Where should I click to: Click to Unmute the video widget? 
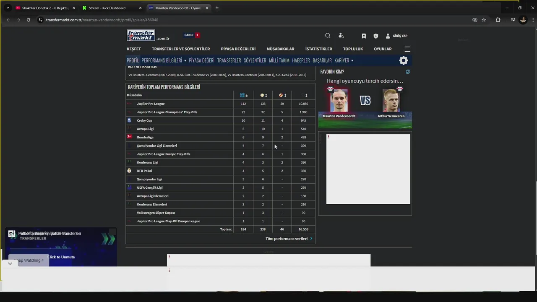[61, 257]
